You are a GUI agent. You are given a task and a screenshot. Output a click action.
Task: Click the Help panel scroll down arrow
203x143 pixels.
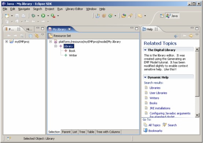(x=197, y=115)
